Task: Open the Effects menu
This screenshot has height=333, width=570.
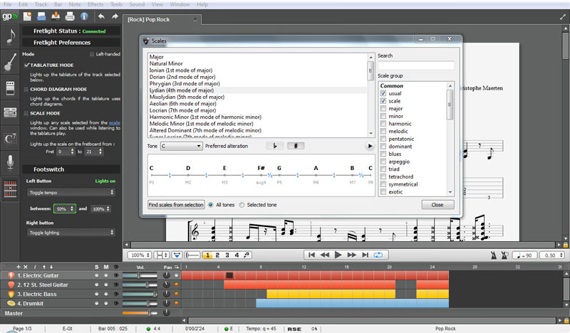Action: point(95,4)
